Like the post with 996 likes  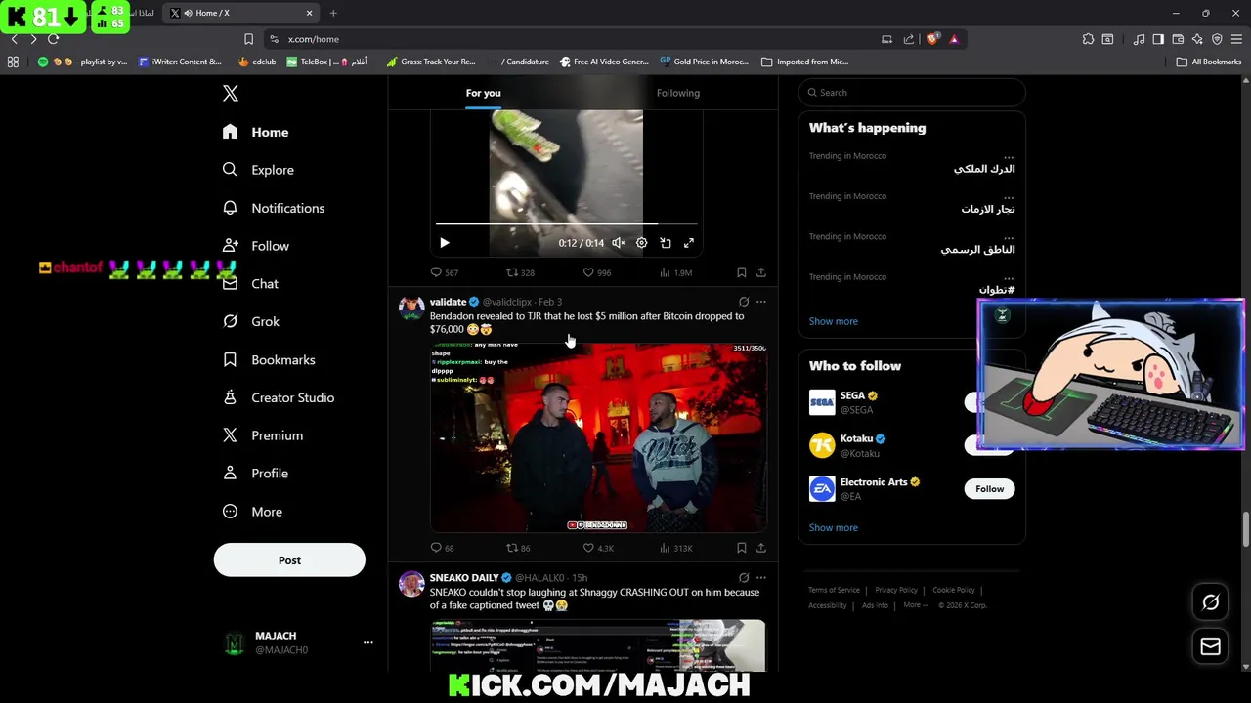coord(596,272)
